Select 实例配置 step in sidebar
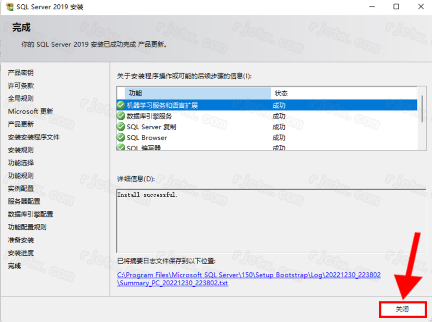432x322 pixels. coord(21,188)
